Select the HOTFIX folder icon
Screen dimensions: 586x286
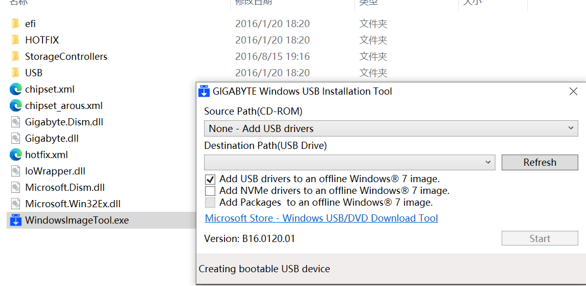pos(15,40)
